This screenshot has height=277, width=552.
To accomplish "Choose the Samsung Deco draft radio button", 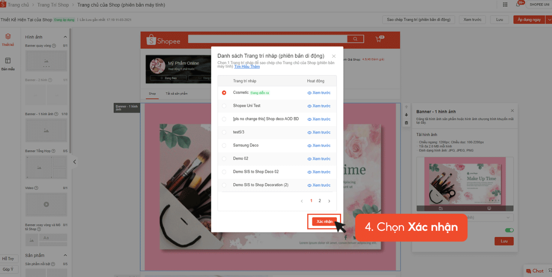I will tap(224, 145).
